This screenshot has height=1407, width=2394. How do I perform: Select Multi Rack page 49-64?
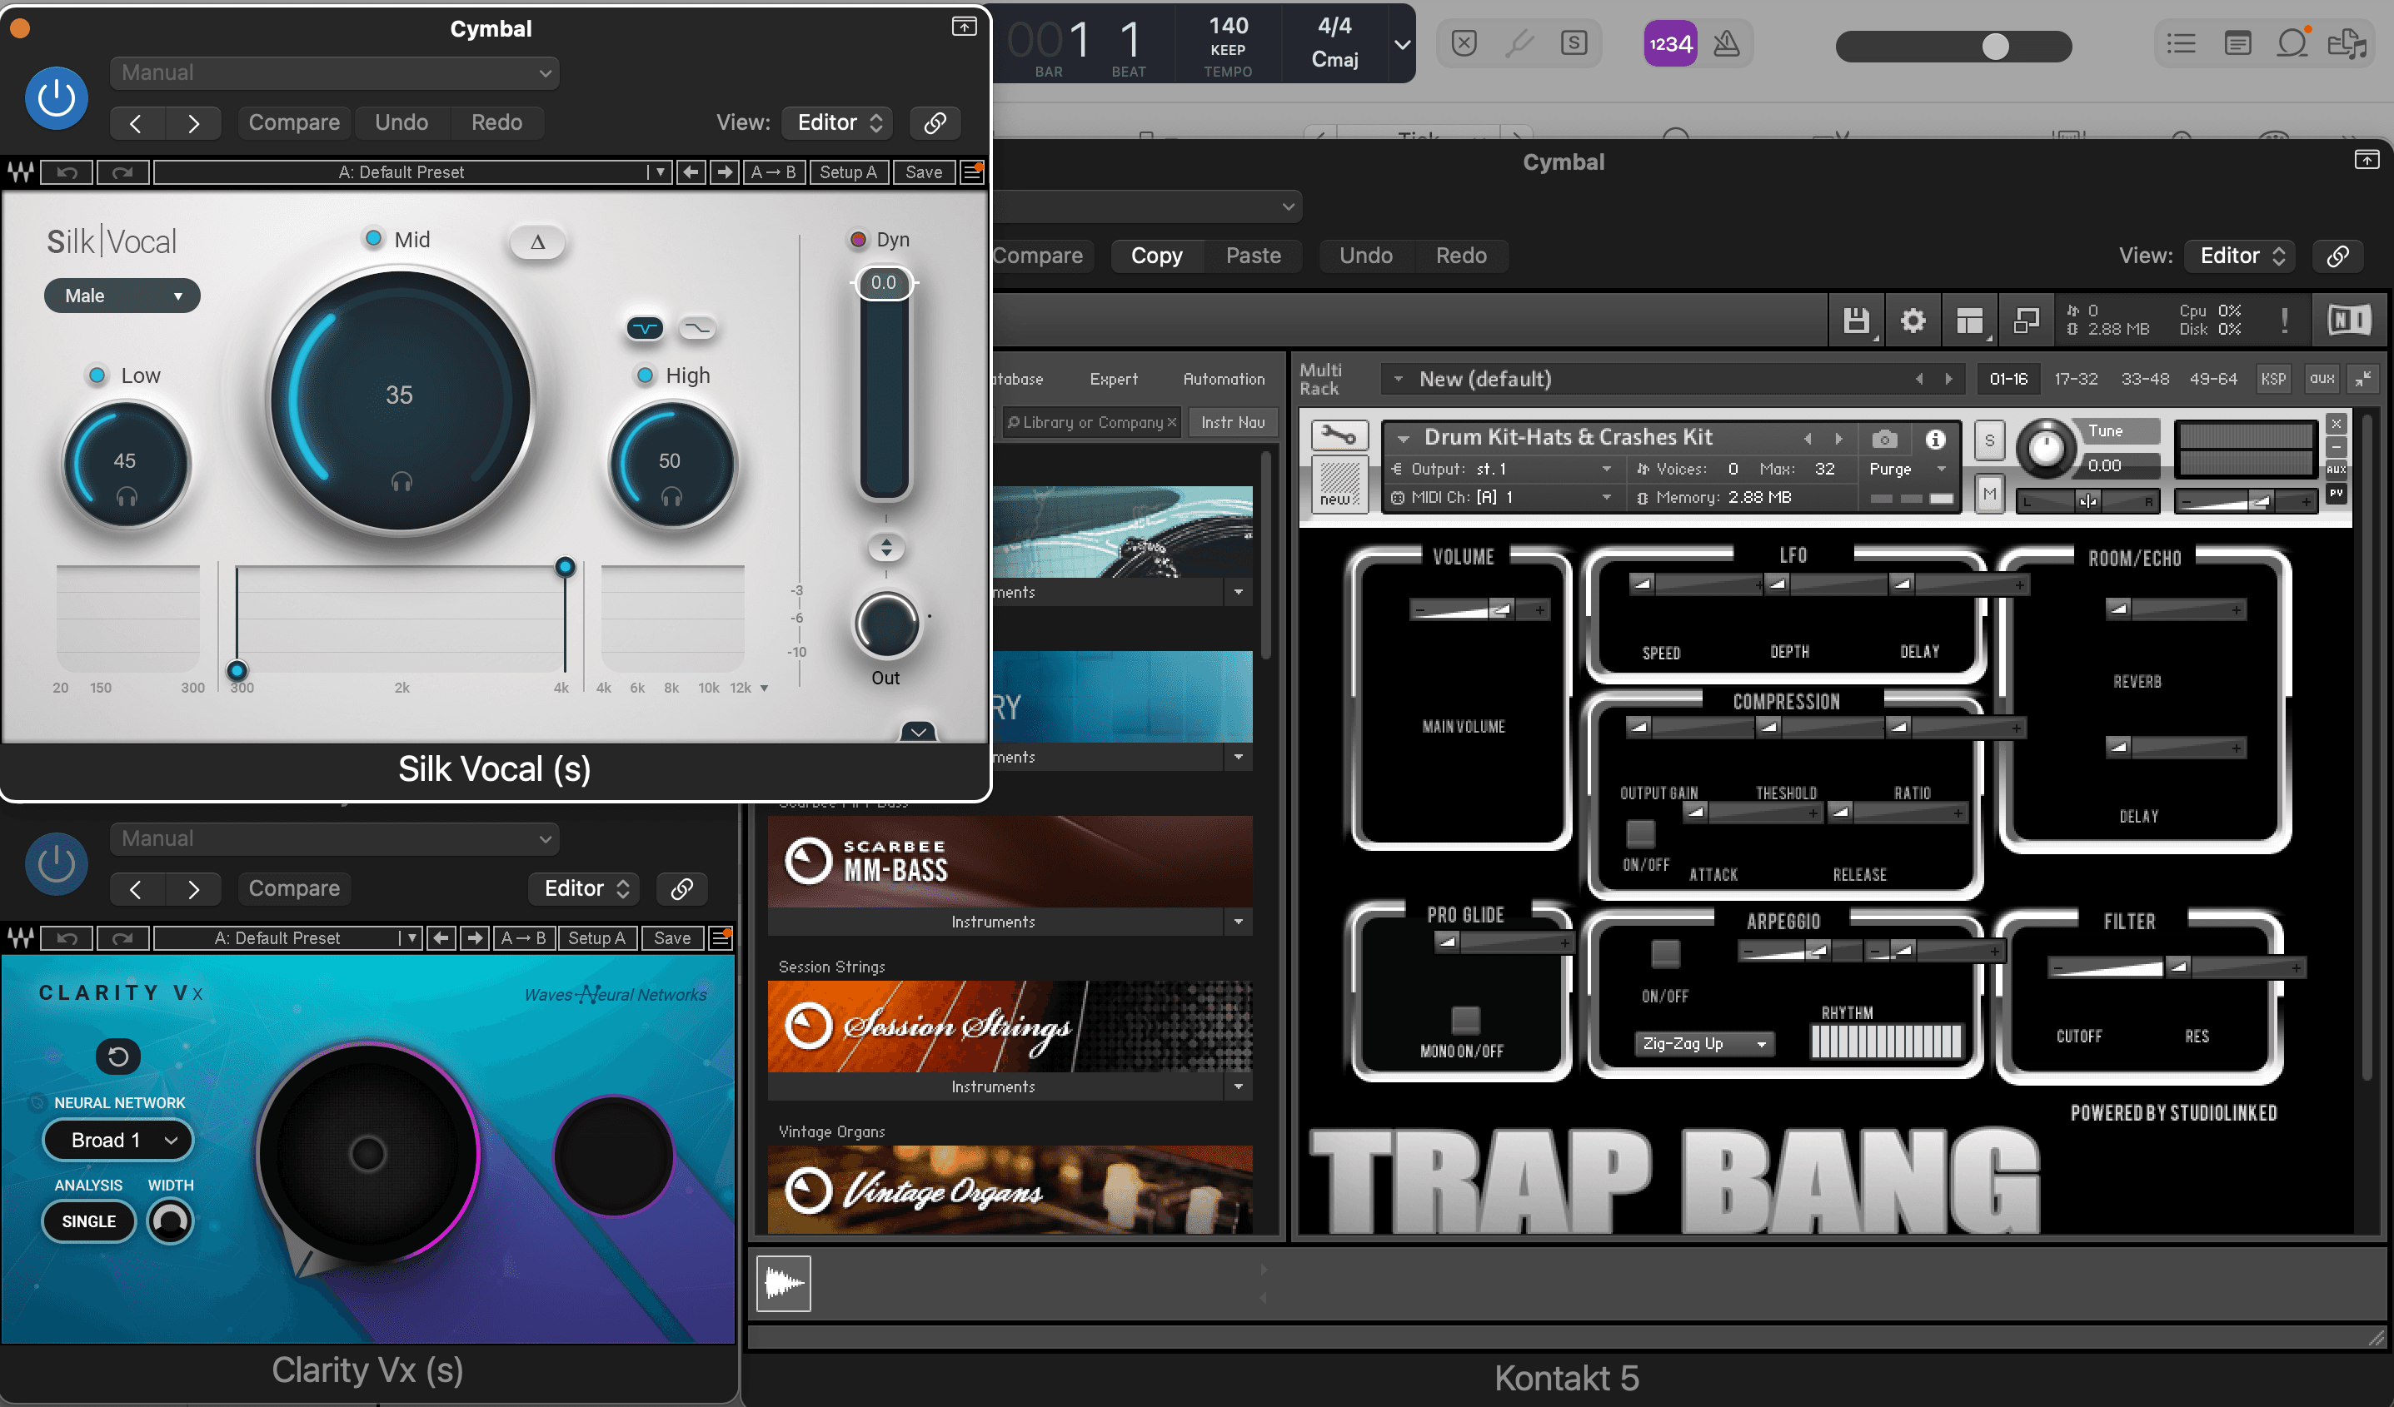(x=2212, y=379)
